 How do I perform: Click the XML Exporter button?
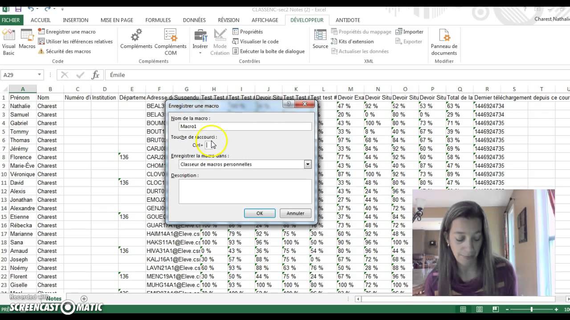pos(409,41)
